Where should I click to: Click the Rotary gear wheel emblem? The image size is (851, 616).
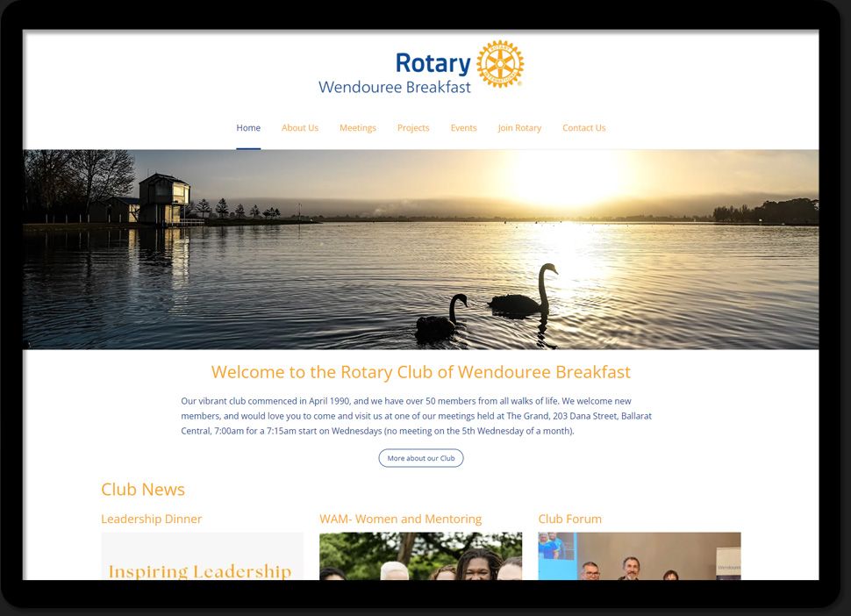(500, 64)
